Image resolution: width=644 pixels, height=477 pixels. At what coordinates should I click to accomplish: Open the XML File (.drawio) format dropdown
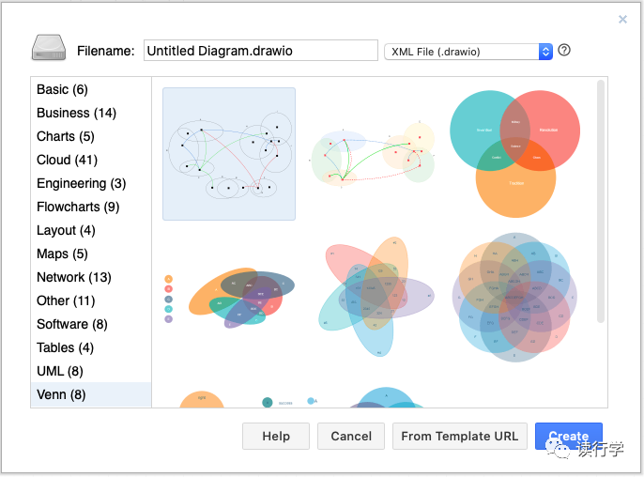[x=468, y=52]
